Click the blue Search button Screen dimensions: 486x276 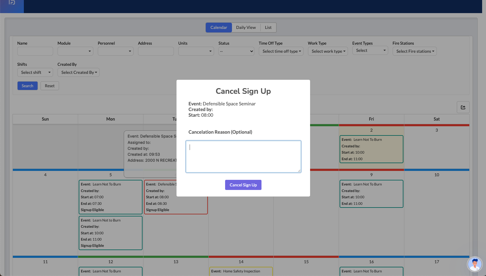coord(27,86)
